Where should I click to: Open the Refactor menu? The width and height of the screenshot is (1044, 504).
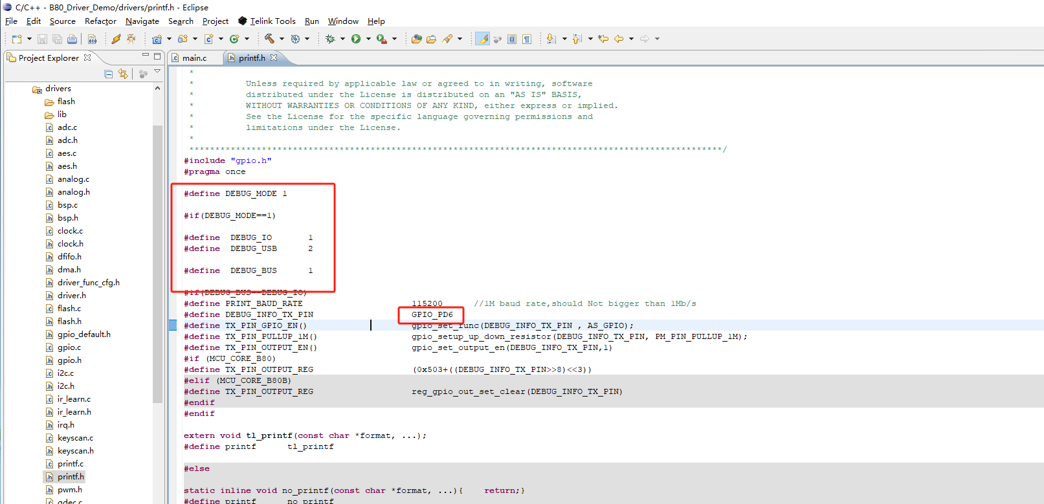coord(100,21)
